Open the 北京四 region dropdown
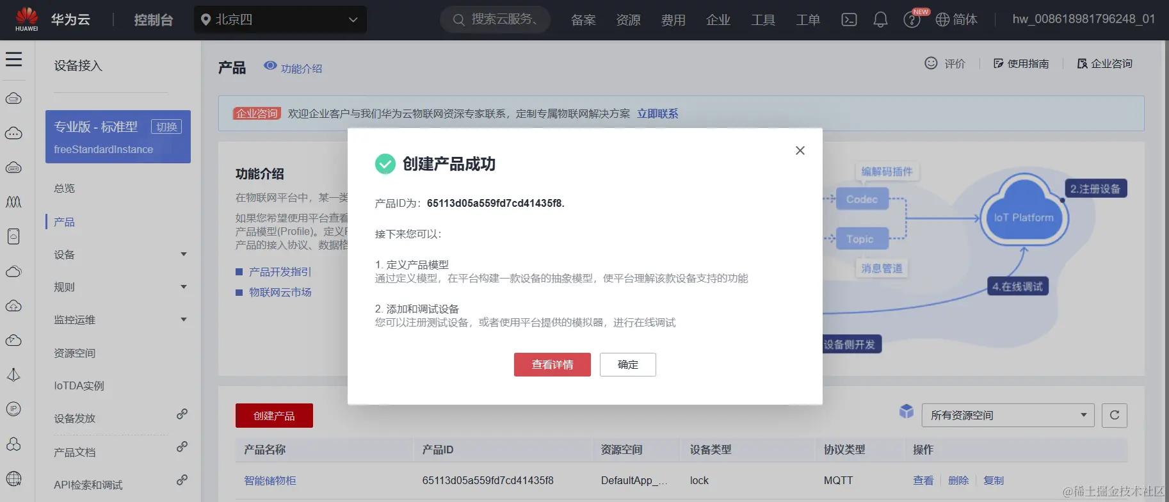1169x502 pixels. pos(280,20)
